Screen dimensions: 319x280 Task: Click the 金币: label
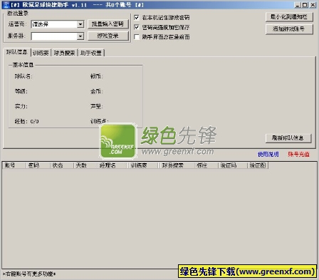(96, 91)
